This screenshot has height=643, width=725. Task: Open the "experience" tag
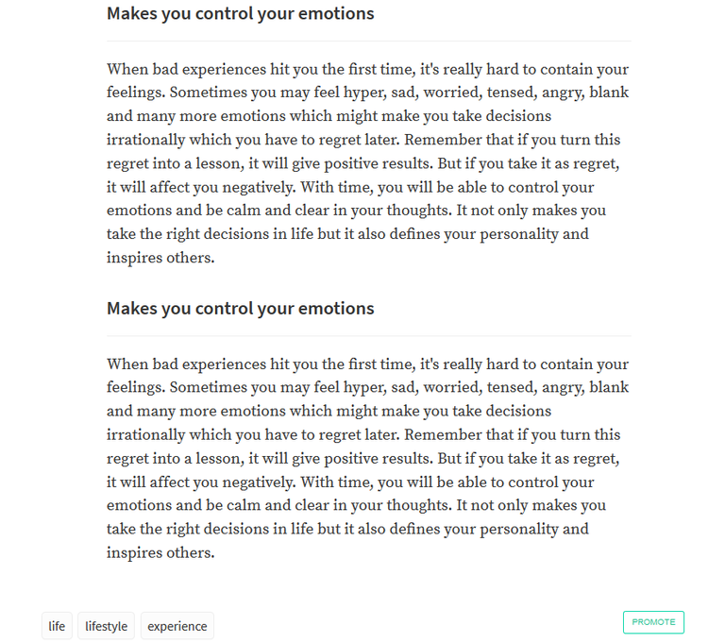(x=177, y=626)
